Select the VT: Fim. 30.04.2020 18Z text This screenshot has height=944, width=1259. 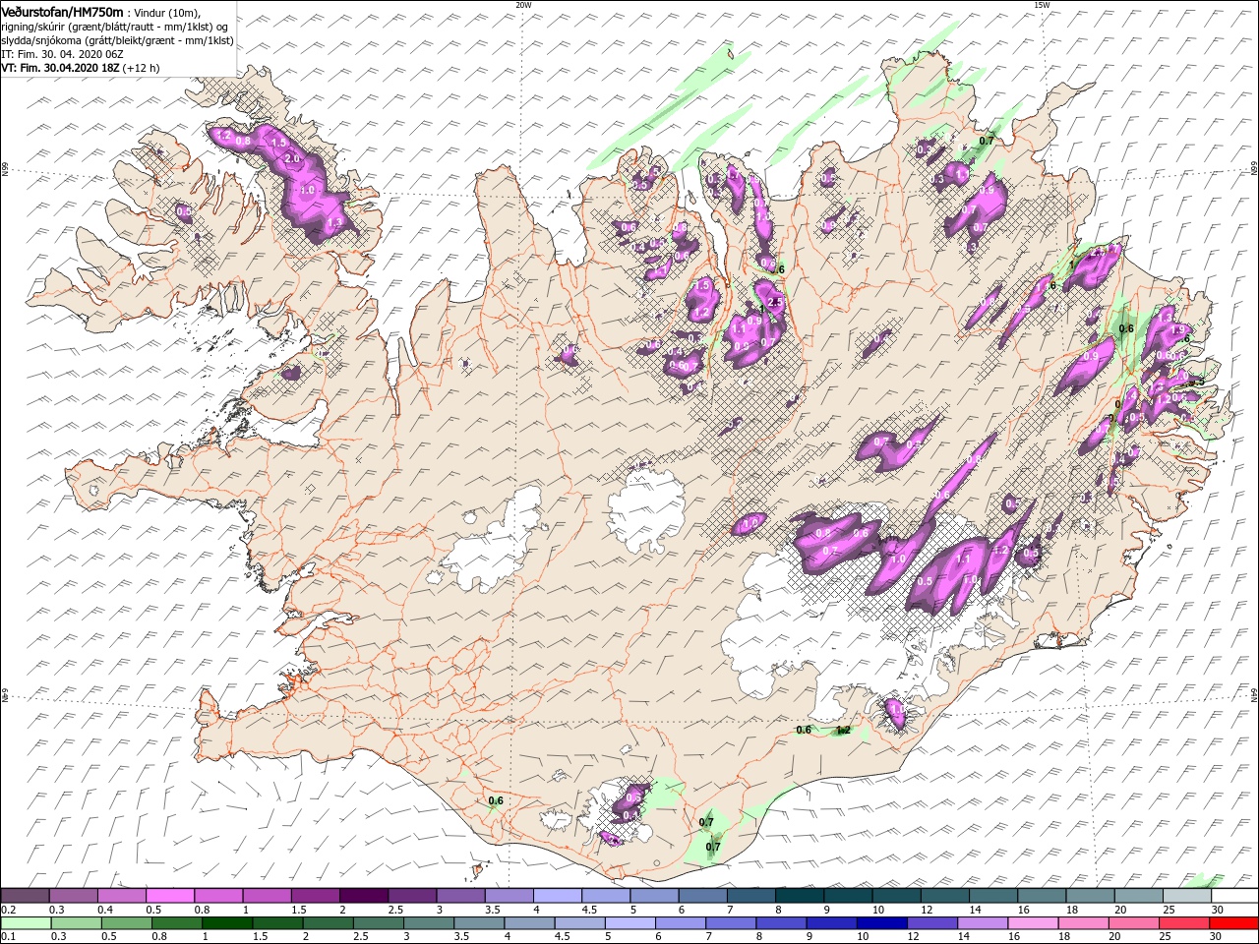[60, 68]
